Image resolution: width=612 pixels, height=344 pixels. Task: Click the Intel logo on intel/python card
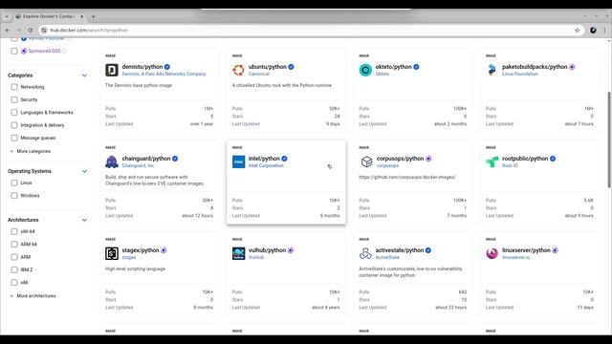(x=238, y=161)
